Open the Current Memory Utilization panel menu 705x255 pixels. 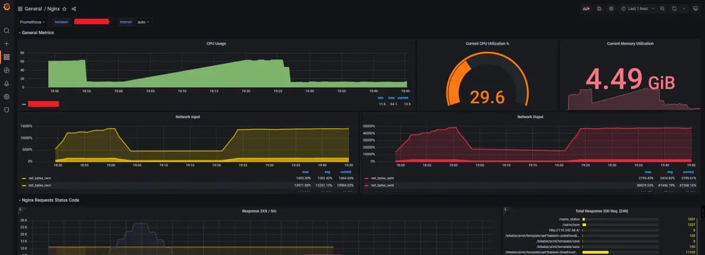[630, 43]
